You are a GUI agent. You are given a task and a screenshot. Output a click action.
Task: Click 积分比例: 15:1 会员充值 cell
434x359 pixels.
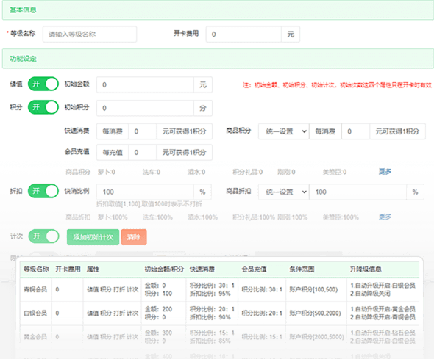point(262,337)
